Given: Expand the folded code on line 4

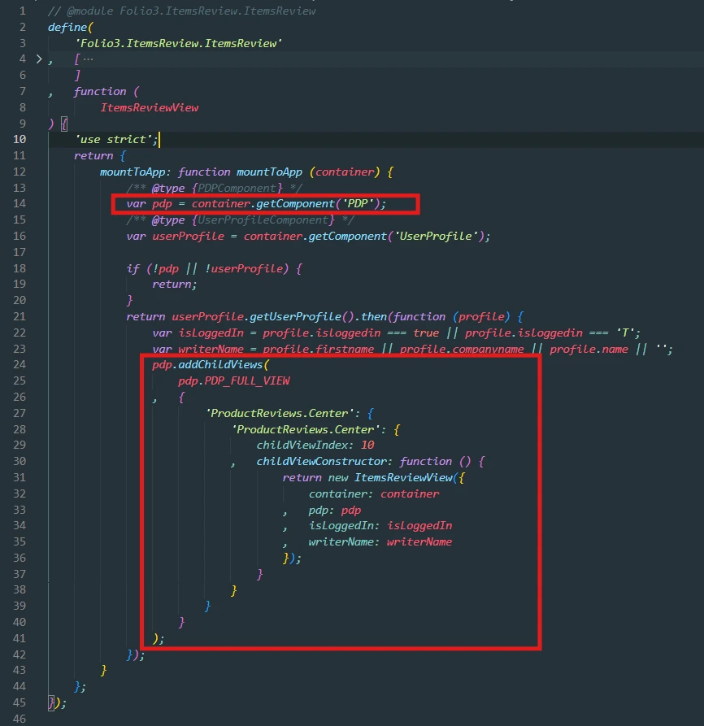Looking at the screenshot, I should 39,59.
